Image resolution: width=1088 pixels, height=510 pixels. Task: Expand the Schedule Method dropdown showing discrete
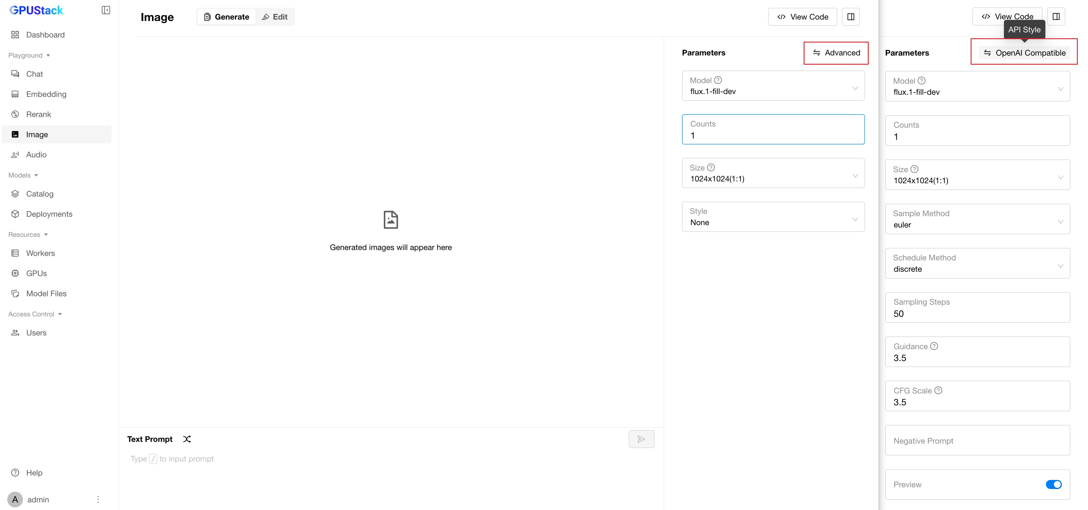(977, 264)
